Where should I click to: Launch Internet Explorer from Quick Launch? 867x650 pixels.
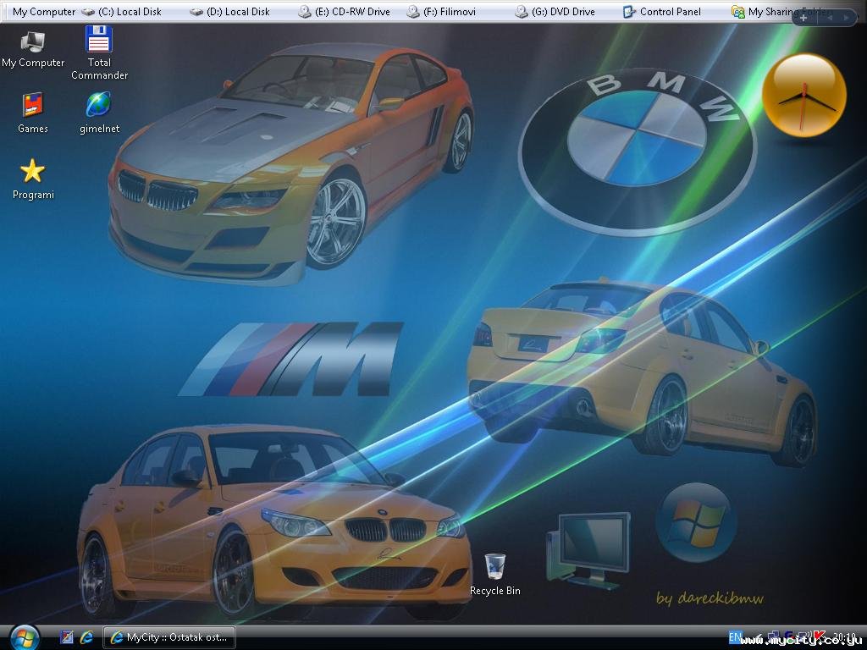86,637
